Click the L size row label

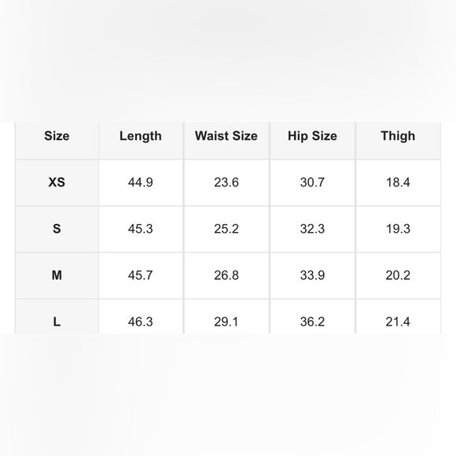tap(57, 322)
